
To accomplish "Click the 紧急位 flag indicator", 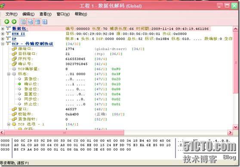I will (x=19, y=79).
